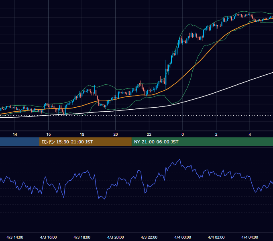Click the 4/3 20:00 time label

(116, 237)
